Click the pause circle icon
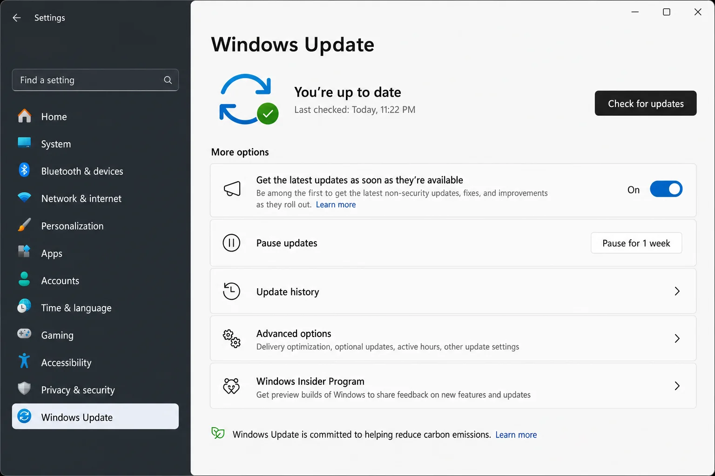 (x=231, y=243)
